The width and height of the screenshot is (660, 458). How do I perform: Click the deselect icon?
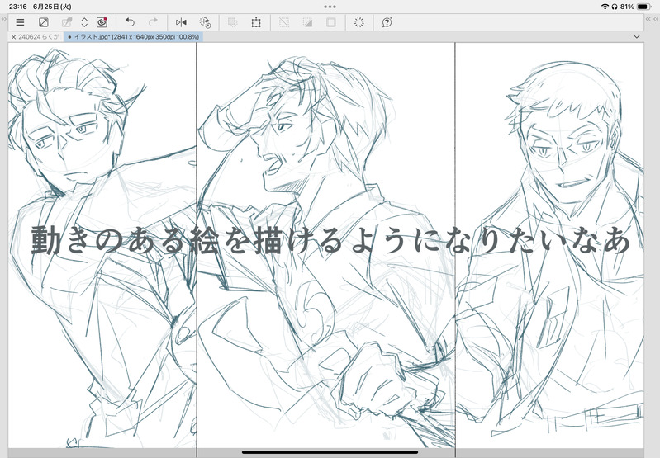[284, 22]
